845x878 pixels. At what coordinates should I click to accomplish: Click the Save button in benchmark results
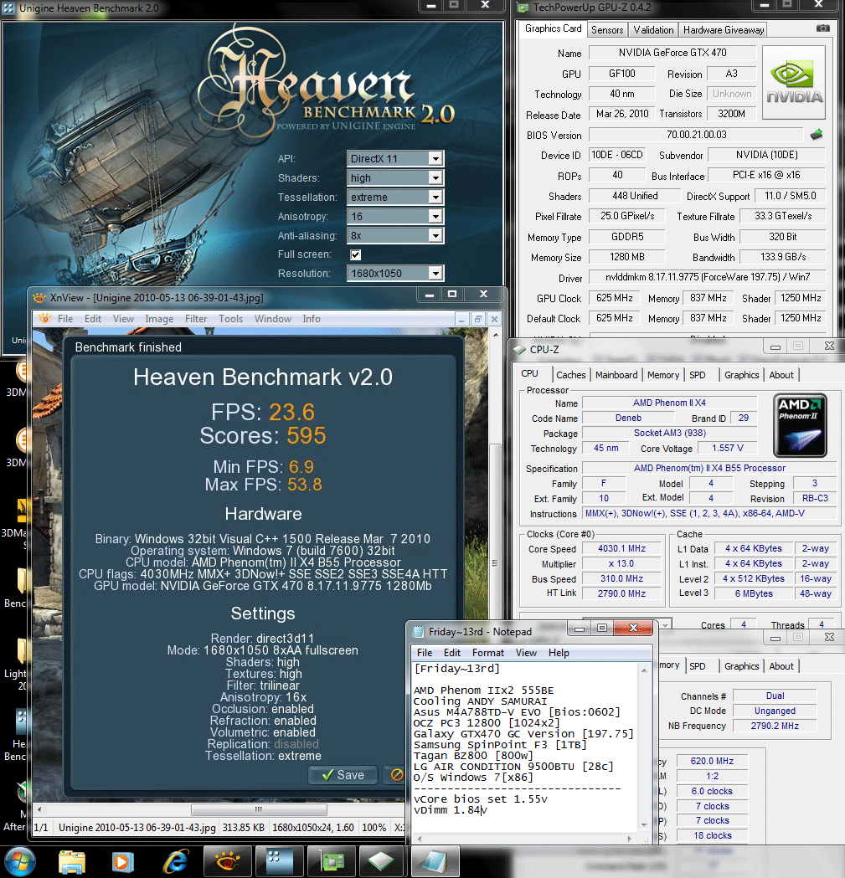(343, 775)
